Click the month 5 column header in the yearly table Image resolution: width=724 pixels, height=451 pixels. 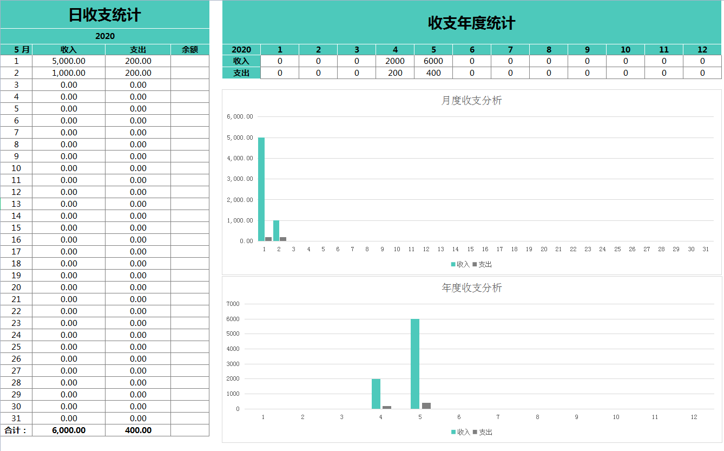(433, 49)
